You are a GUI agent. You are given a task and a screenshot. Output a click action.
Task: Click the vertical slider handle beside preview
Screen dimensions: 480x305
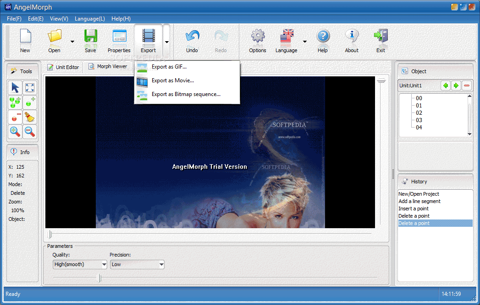tap(381, 80)
